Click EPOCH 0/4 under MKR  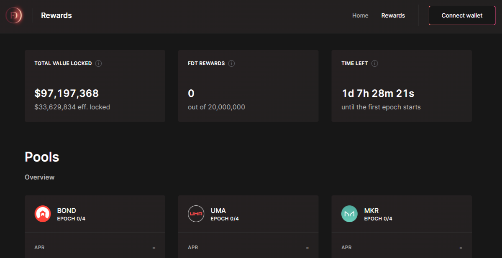click(x=378, y=218)
